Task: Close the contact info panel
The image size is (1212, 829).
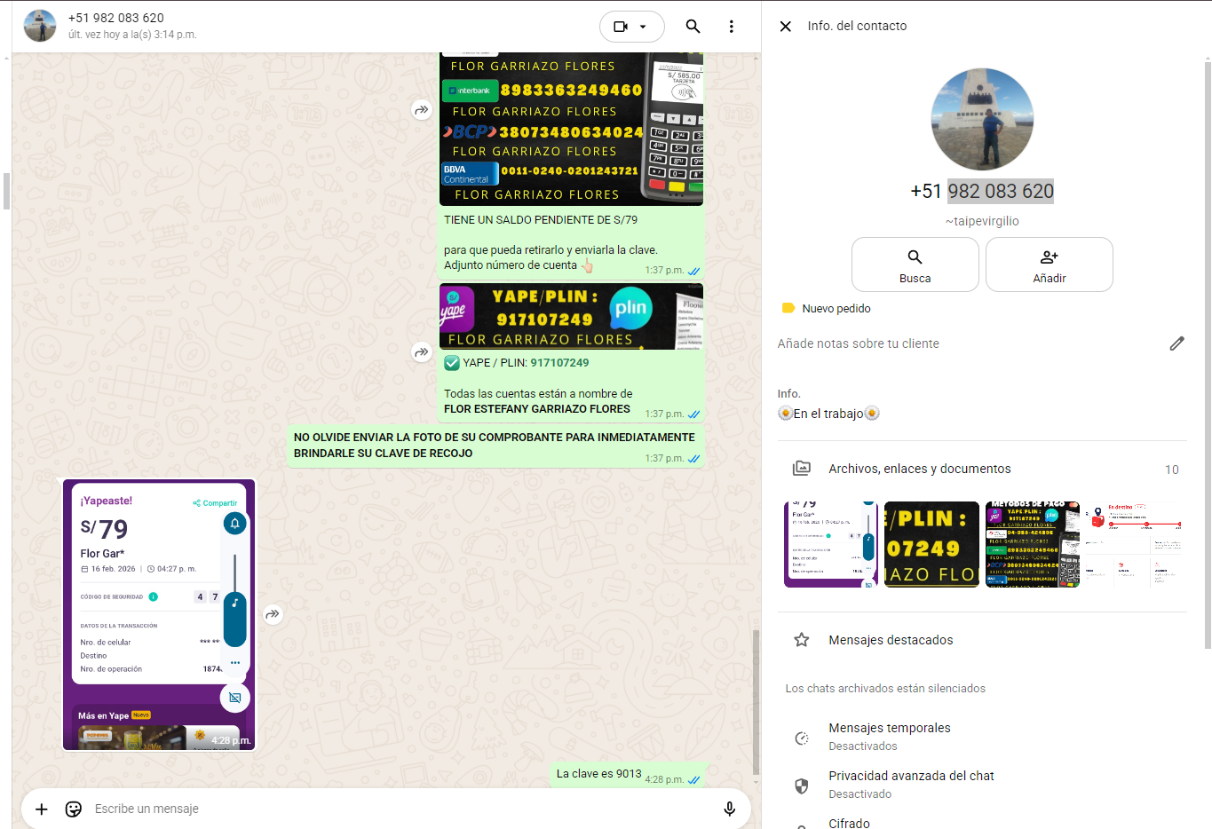Action: coord(785,27)
